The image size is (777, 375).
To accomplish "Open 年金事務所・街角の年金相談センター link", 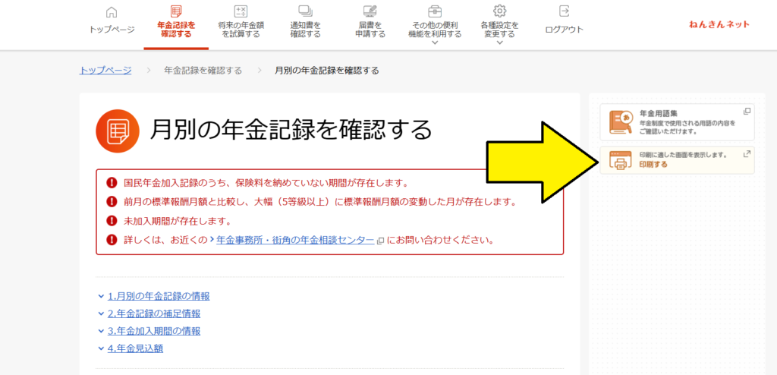I will pyautogui.click(x=294, y=240).
